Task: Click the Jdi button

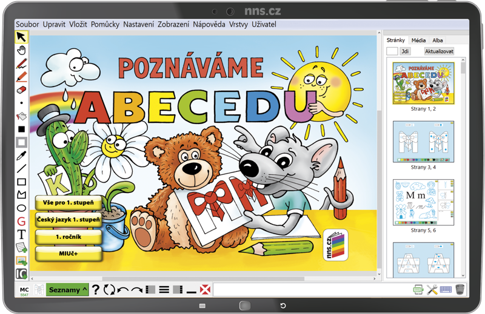Action: coord(405,51)
